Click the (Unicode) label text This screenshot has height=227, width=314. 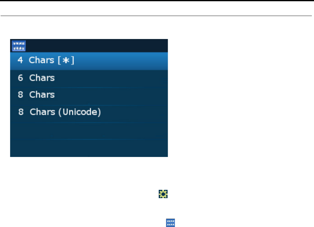point(79,112)
